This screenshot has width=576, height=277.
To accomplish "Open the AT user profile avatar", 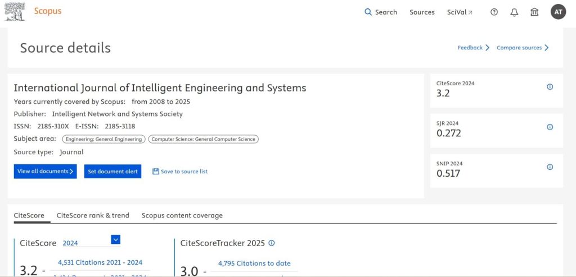I will pyautogui.click(x=558, y=12).
